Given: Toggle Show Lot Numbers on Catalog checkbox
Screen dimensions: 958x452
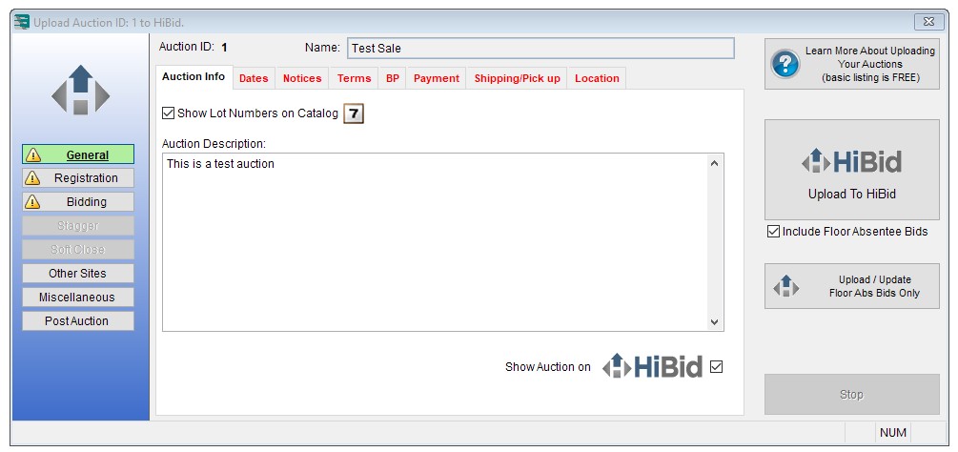Looking at the screenshot, I should click(x=168, y=113).
